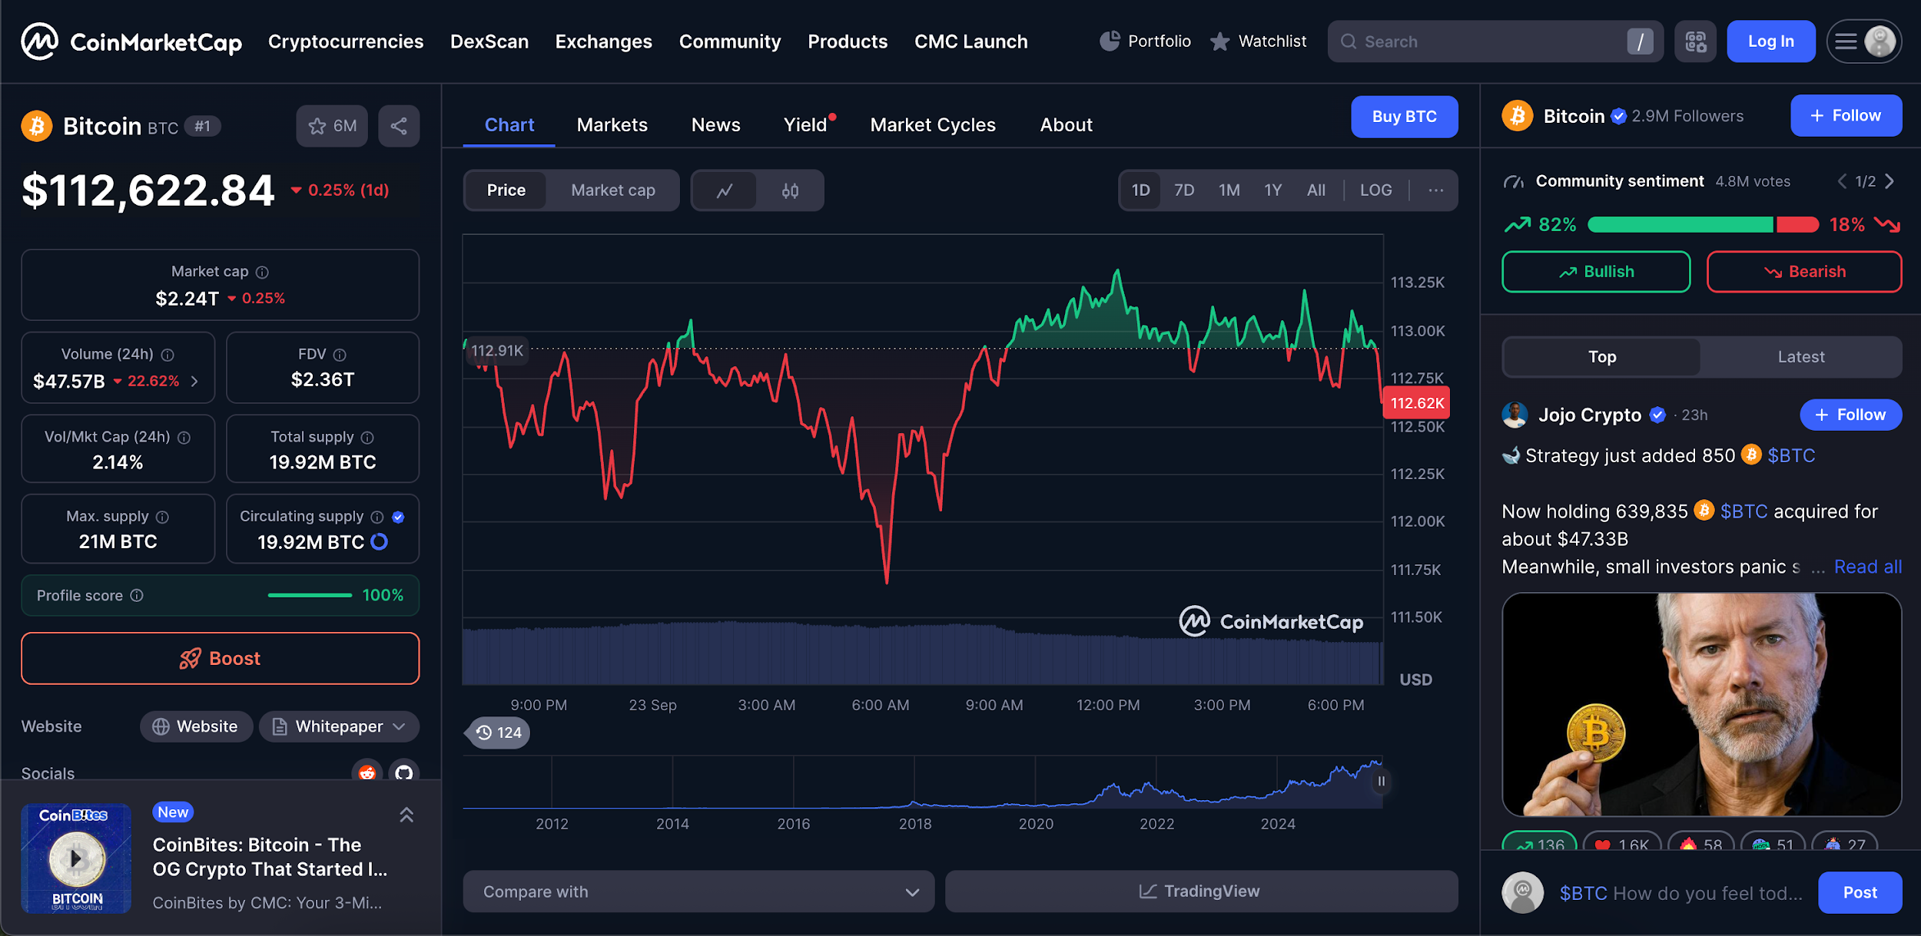
Task: Open the Compare with dropdown
Action: 698,891
